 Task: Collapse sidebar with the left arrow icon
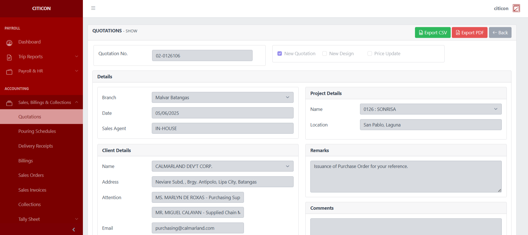tap(74, 229)
